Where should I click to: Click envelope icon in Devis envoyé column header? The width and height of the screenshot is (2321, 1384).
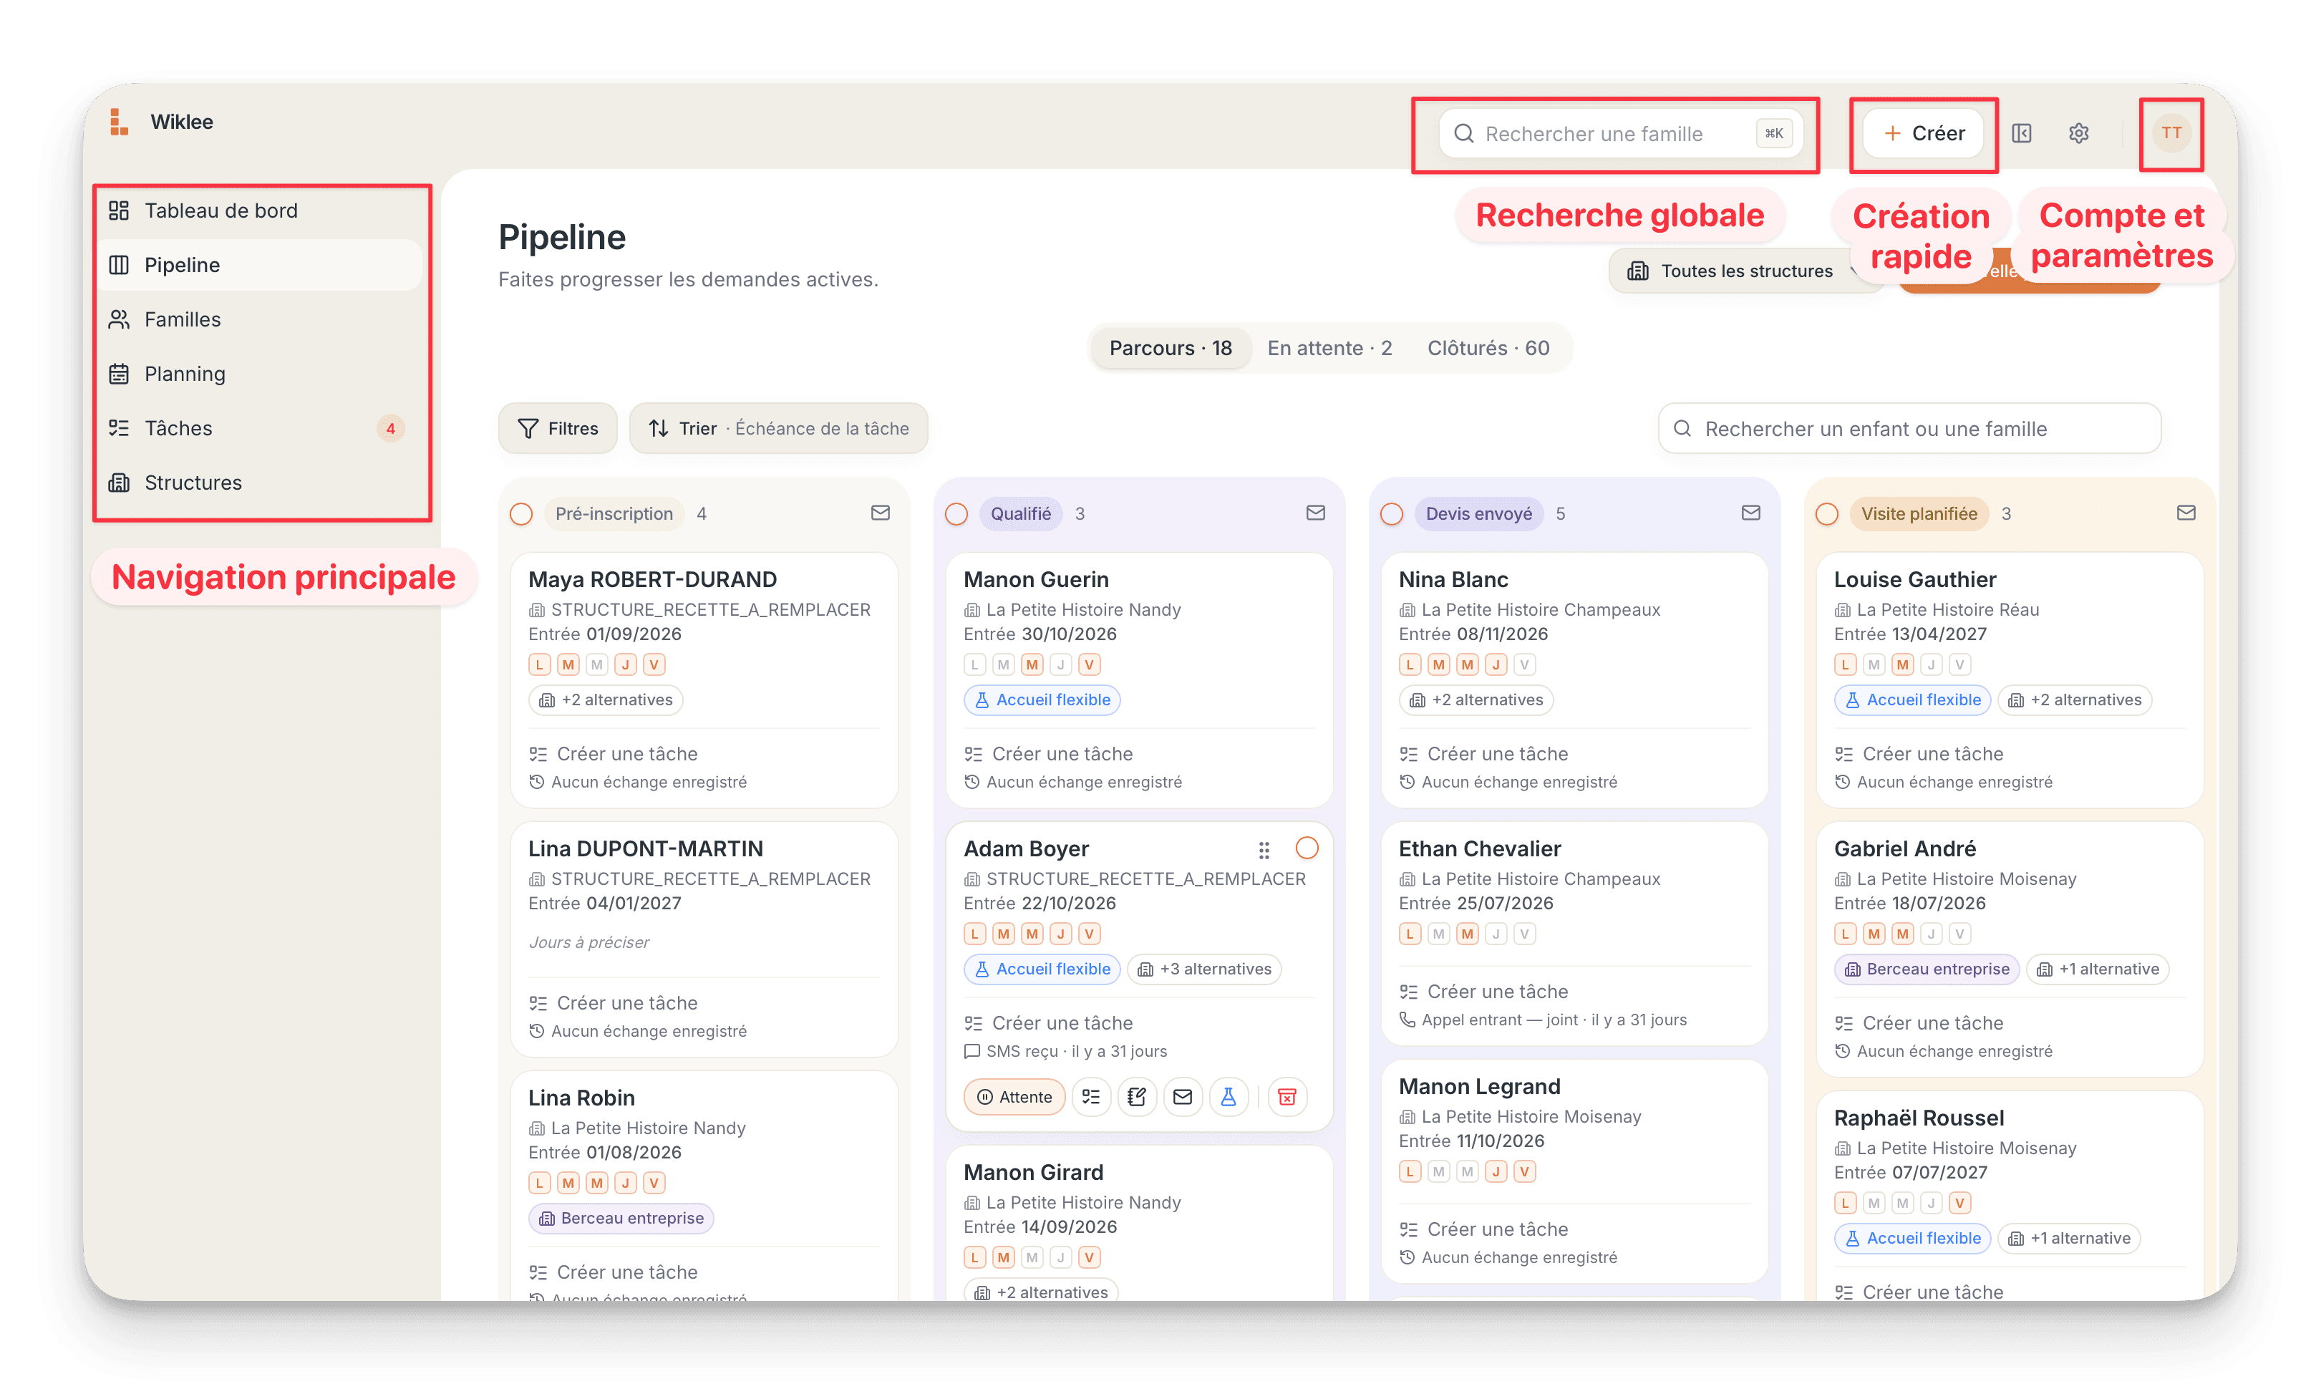1751,513
